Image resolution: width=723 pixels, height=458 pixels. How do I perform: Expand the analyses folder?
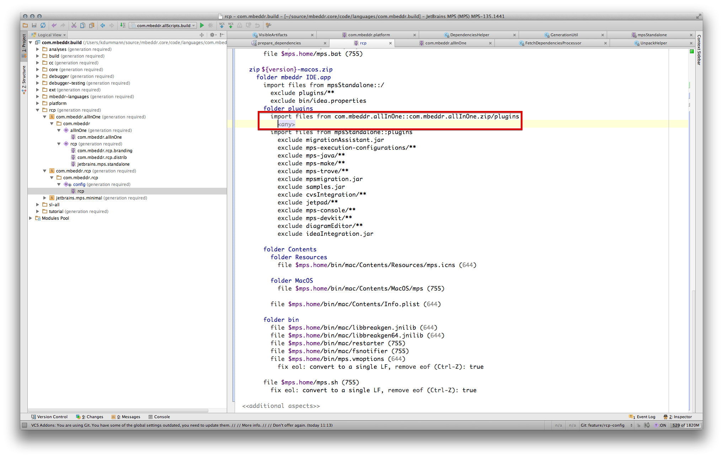tap(38, 49)
